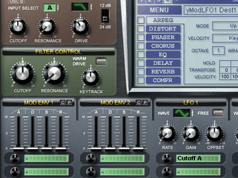Screen dimensions: 238x178
Task: Change LFO 1 wave with stepper arrows
Action: [x=193, y=113]
